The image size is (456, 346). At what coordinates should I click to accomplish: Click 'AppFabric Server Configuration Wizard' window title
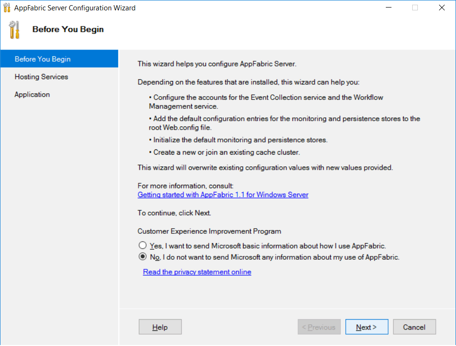75,8
